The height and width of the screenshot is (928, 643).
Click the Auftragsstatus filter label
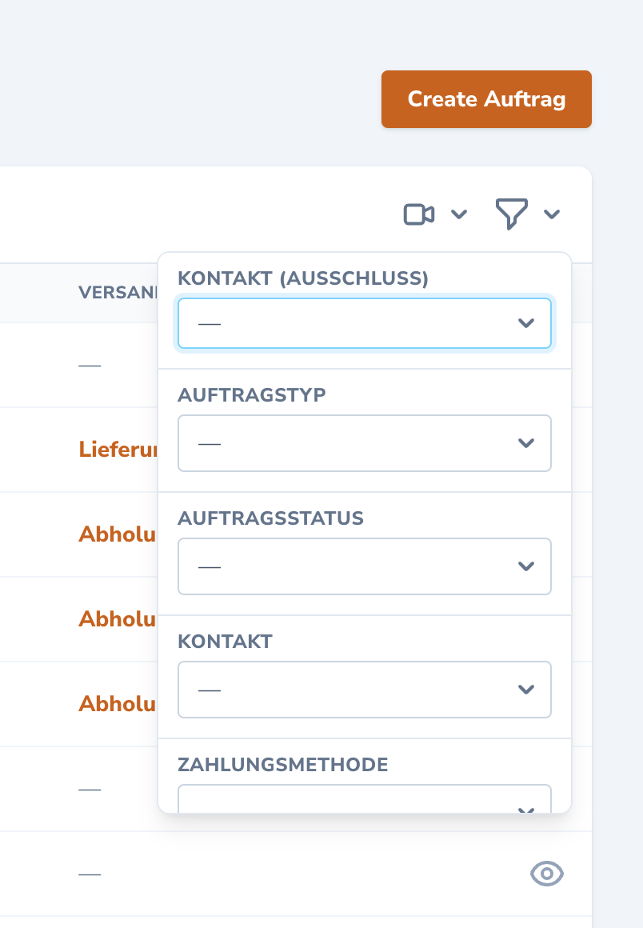tap(270, 518)
